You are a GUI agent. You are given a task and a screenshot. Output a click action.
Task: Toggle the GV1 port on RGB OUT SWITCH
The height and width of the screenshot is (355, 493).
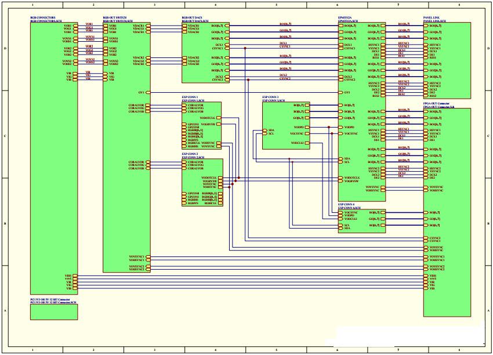150,91
